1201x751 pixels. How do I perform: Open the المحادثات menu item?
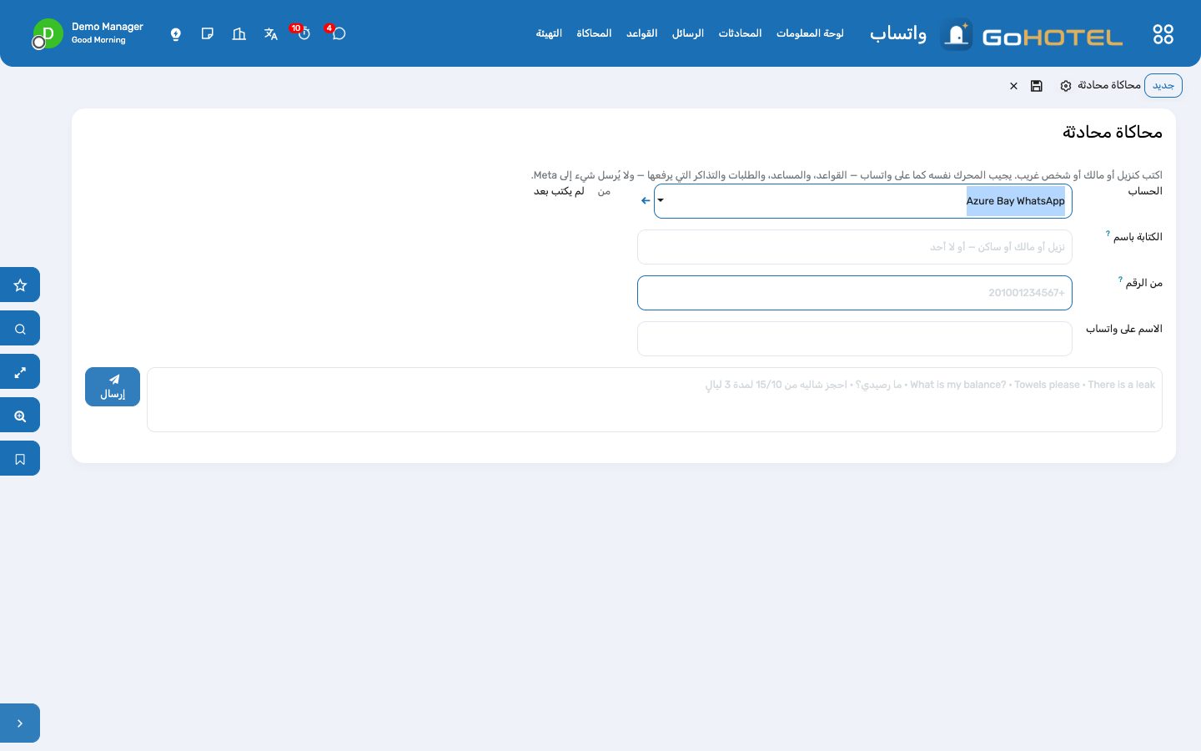(740, 33)
